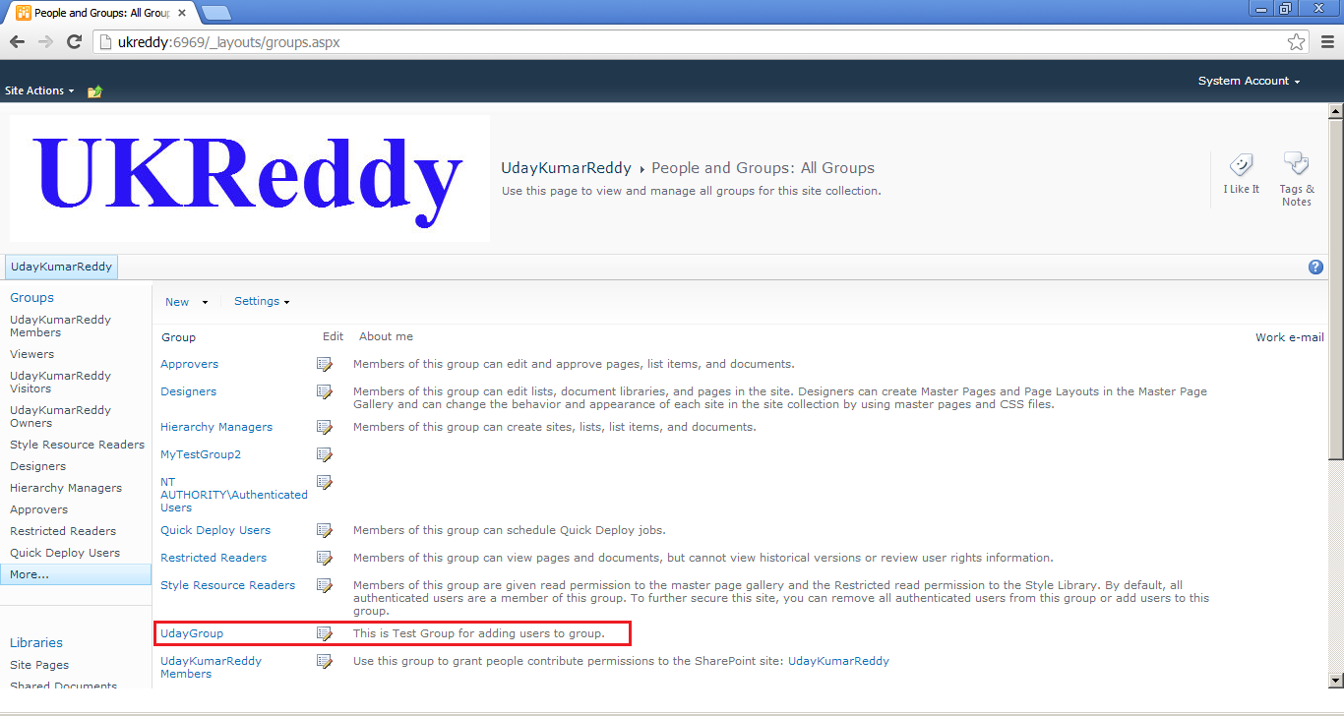Follow the UdayKumarReddy site link in description

click(x=838, y=661)
